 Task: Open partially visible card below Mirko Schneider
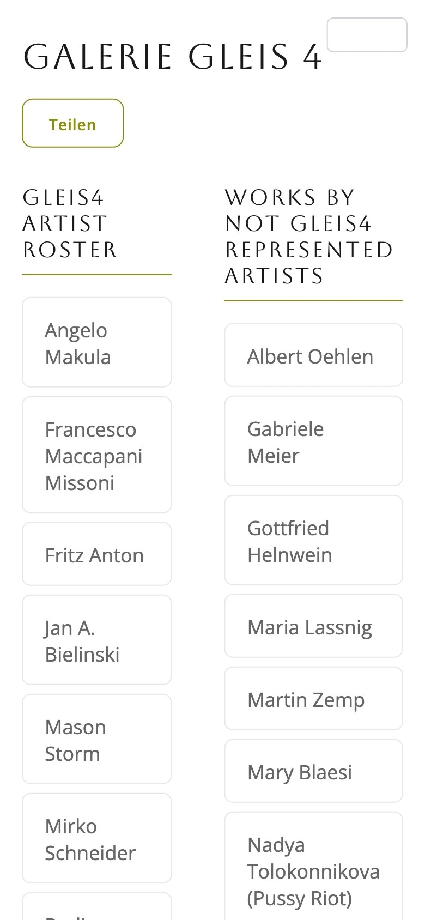[97, 907]
